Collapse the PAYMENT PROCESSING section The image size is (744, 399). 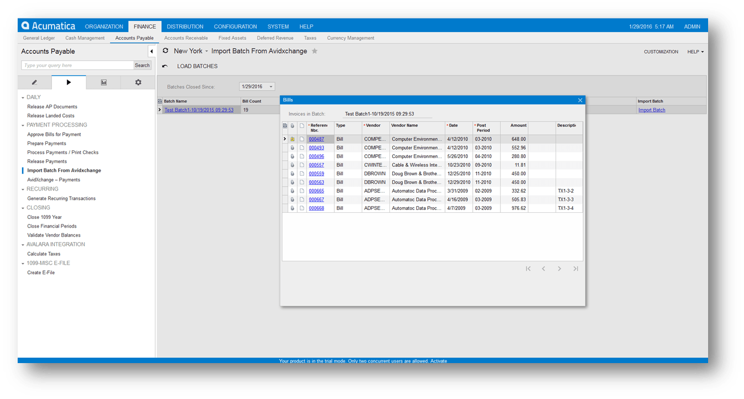(x=23, y=125)
